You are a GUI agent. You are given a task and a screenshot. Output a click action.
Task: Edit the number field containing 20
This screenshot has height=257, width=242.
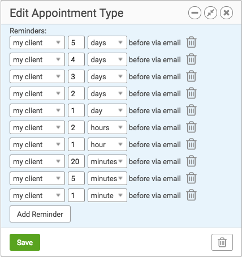76,161
